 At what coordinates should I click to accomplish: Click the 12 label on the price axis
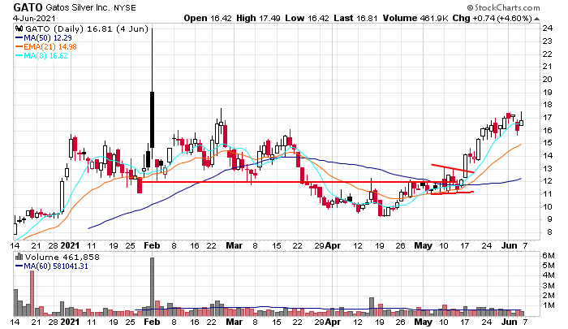[548, 181]
